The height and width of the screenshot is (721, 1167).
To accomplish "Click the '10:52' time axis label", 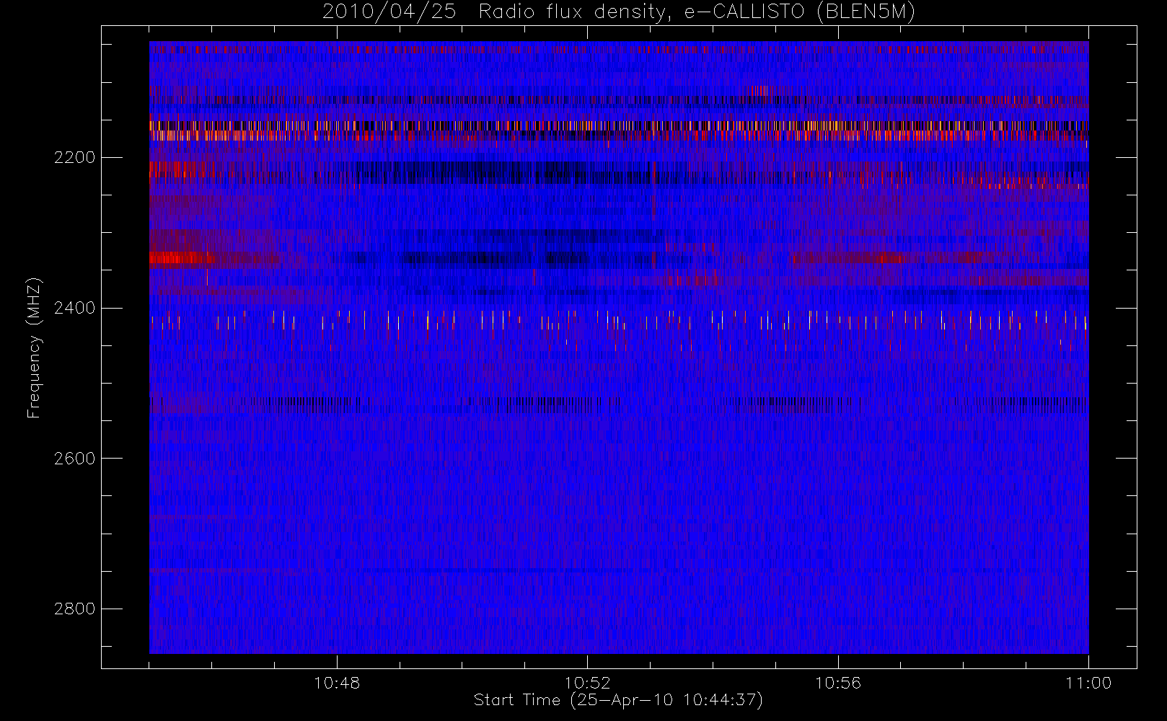I will (587, 683).
